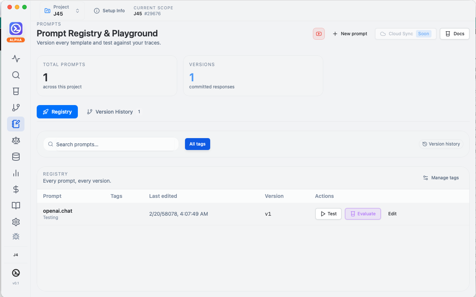Select the git branch sidebar icon
476x297 pixels.
click(16, 108)
